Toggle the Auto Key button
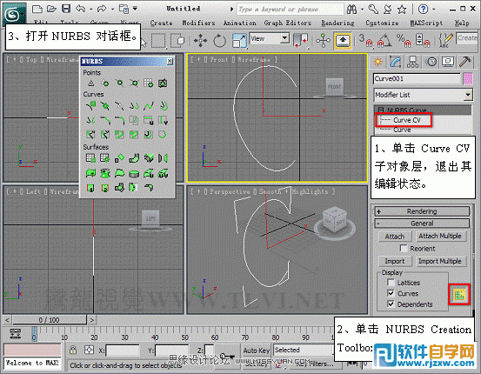Screen dimensions: 481x374 click(x=257, y=351)
